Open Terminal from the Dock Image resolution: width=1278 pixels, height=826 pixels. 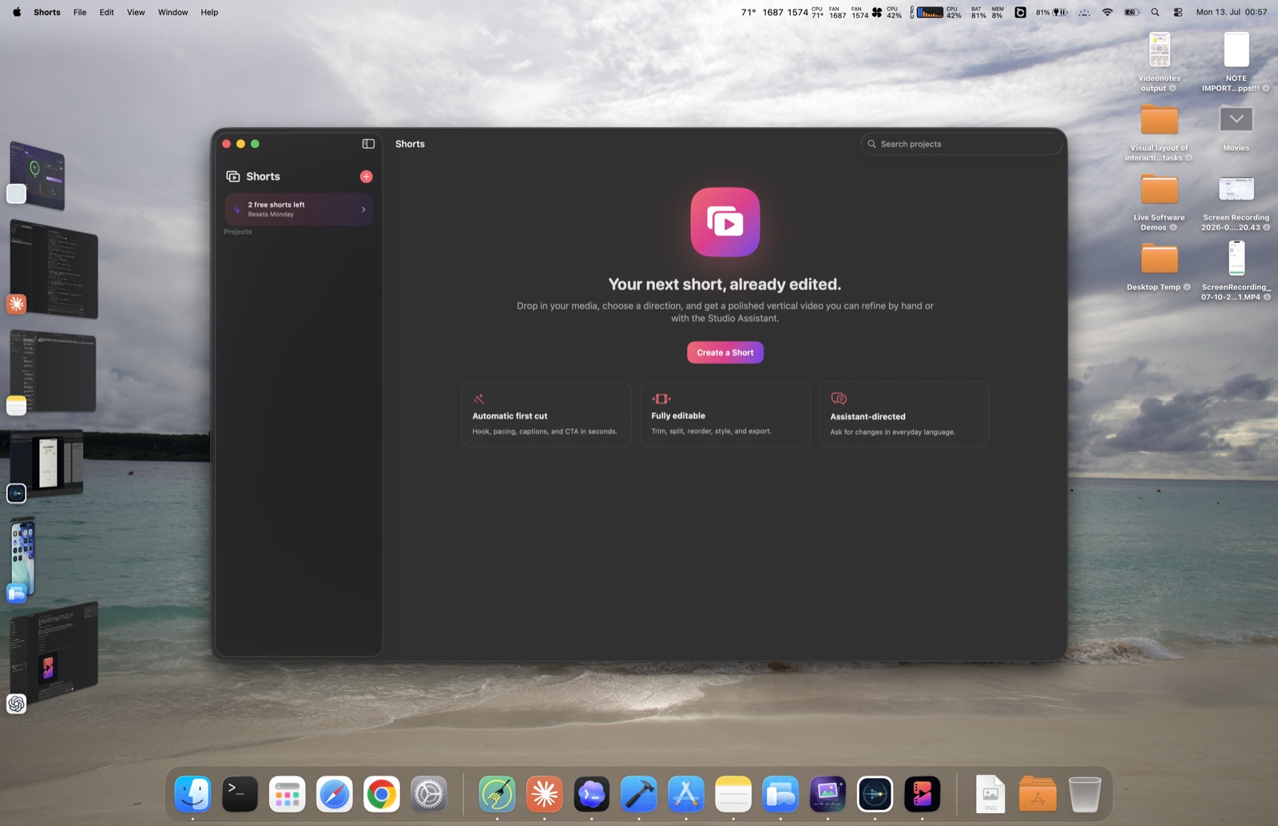(x=240, y=794)
